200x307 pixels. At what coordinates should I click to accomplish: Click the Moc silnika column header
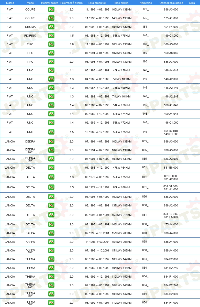tap(121, 3)
